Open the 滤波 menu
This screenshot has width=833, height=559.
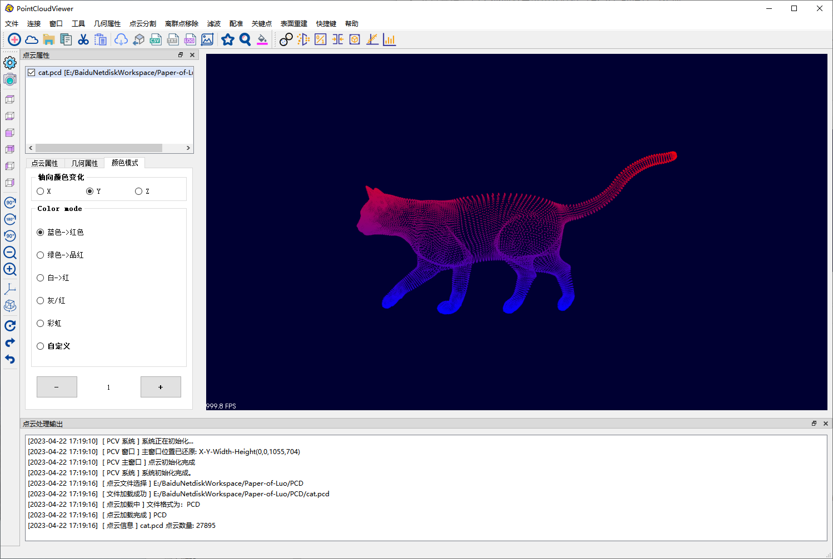[214, 23]
